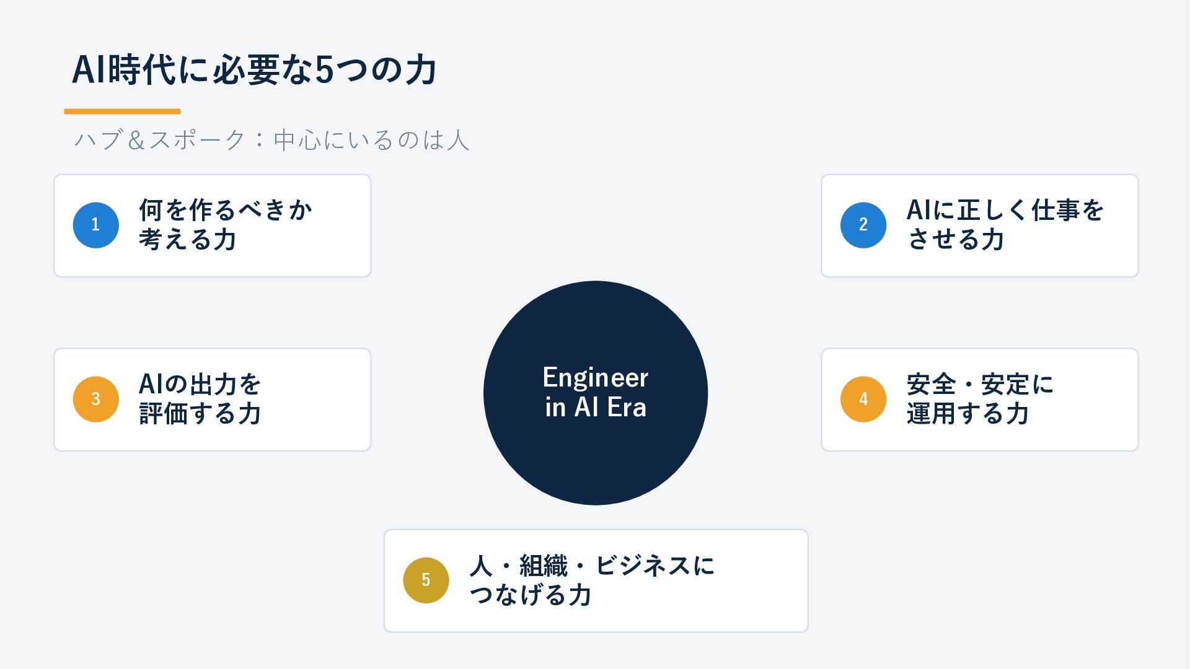Image resolution: width=1190 pixels, height=669 pixels.
Task: Click the AIに正しく仕事をさせる力 card text
Action: [x=1005, y=225]
